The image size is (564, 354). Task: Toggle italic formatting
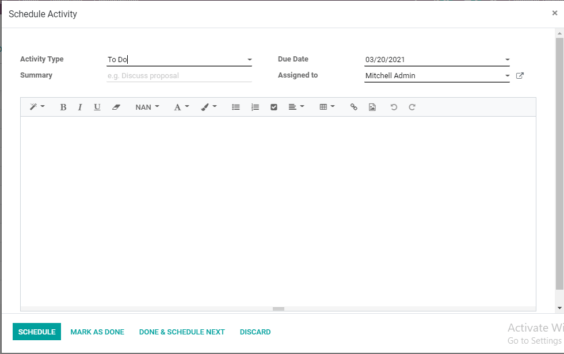coord(80,107)
